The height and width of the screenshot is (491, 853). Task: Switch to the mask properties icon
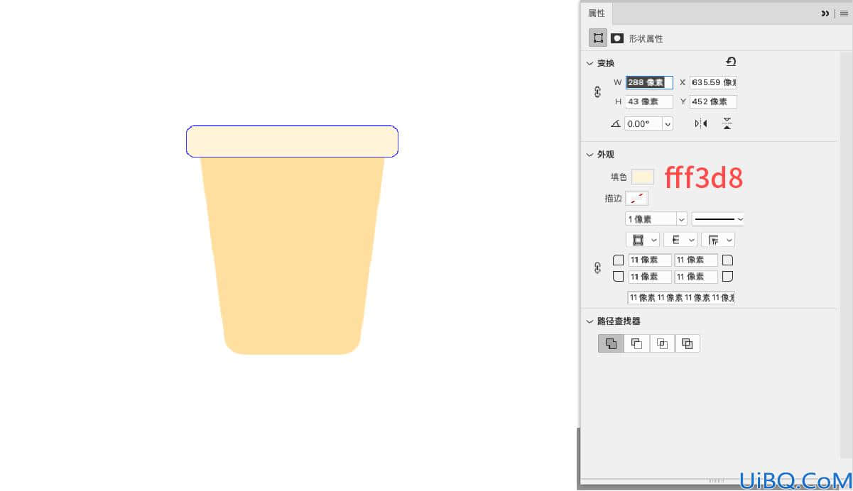pos(617,38)
